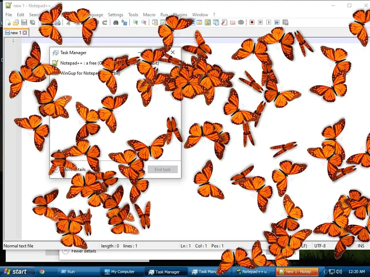Viewport: 370px width, 277px height.
Task: Open the Function List toolbar icon
Action: (224, 22)
